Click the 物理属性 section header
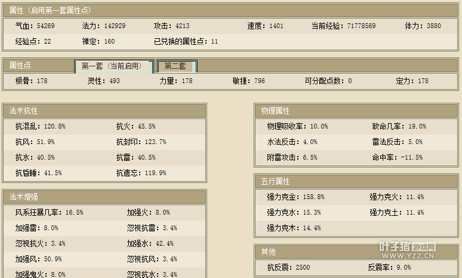 pos(356,111)
